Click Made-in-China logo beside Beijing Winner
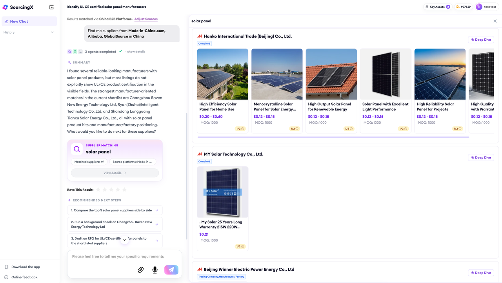The width and height of the screenshot is (502, 283). (x=200, y=269)
